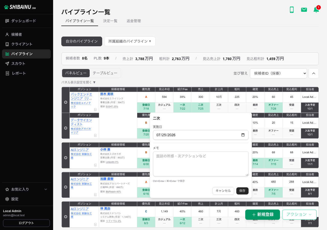The width and height of the screenshot is (327, 230).
Task: Click the 実施日 date input field
Action: (201, 135)
